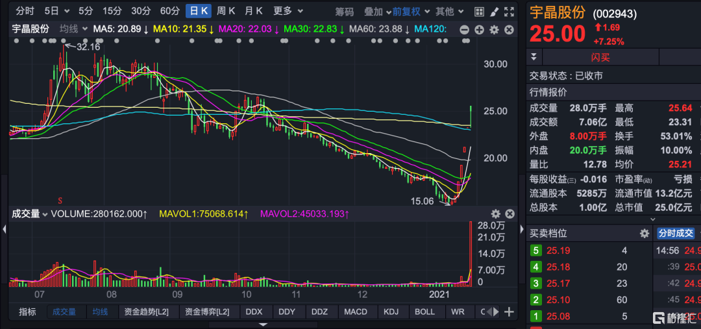The height and width of the screenshot is (329, 701).
Task: Click sell level 1 price 25.08
Action: pos(558,317)
